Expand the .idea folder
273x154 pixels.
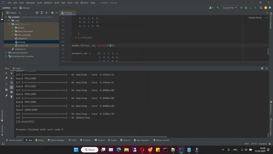pos(9,21)
